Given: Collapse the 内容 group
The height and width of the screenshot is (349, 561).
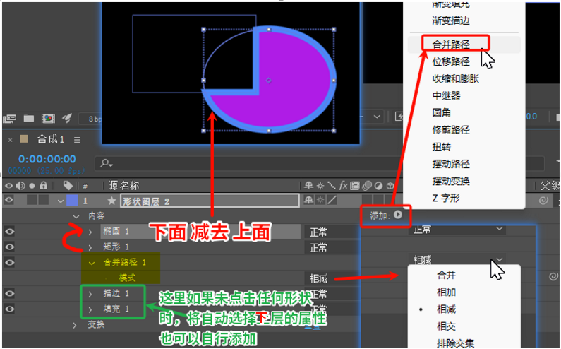Looking at the screenshot, I should [76, 216].
